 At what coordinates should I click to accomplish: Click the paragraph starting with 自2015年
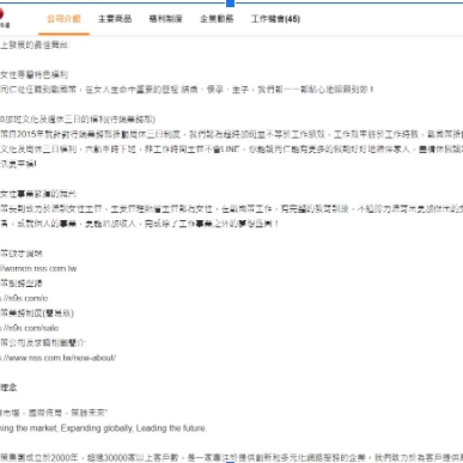click(x=231, y=149)
